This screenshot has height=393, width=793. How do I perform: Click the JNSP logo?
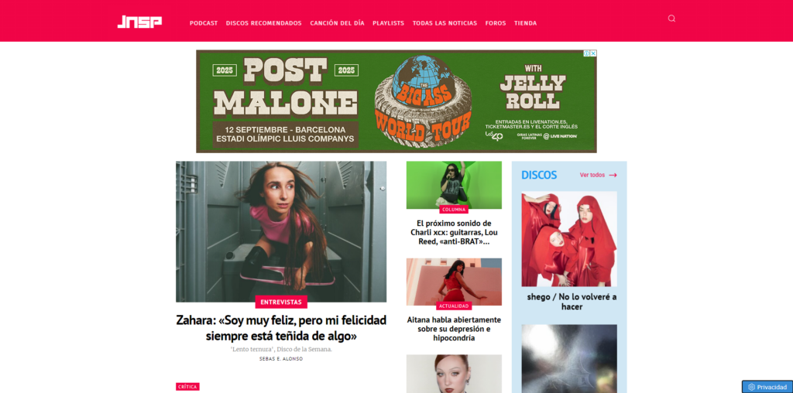click(139, 22)
